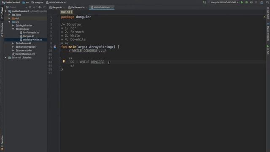
Task: Close the Ranges.kt tab
Action: (x=64, y=8)
